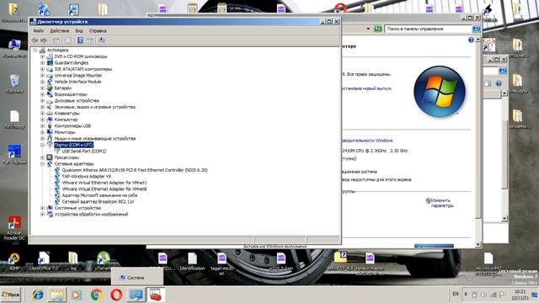Select Vehicle Interface Module tree item

(x=77, y=82)
